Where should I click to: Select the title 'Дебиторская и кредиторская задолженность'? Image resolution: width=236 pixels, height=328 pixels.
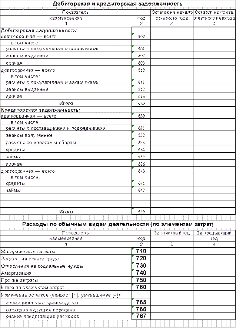[x=117, y=4]
